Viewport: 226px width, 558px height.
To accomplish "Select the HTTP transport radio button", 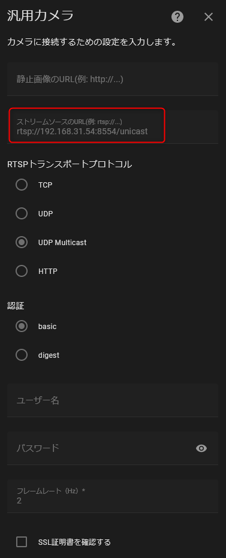I will pos(22,271).
